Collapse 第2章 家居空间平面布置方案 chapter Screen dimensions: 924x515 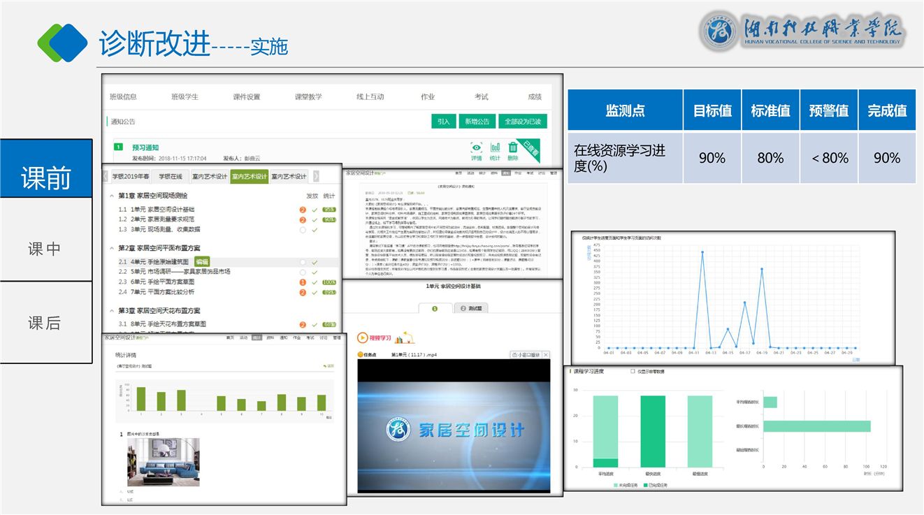pos(112,248)
